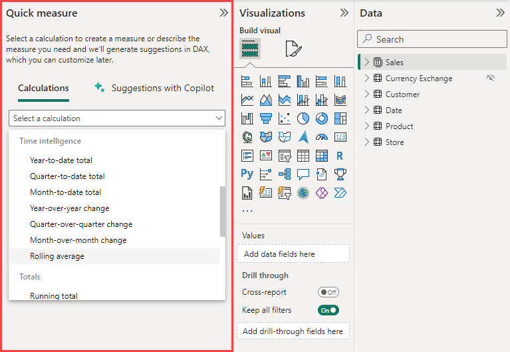Select the Gauge visual

point(322,137)
